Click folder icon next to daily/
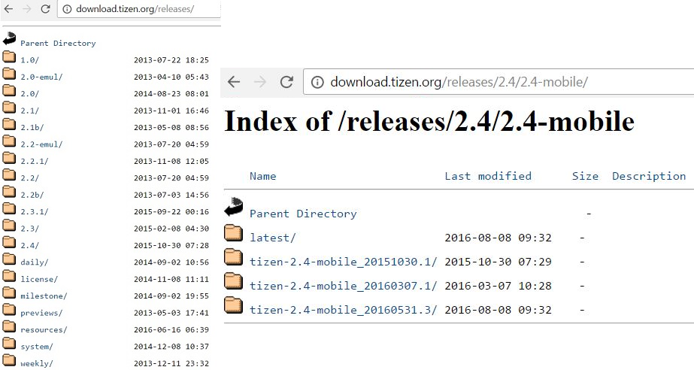The height and width of the screenshot is (370, 694). click(x=9, y=259)
